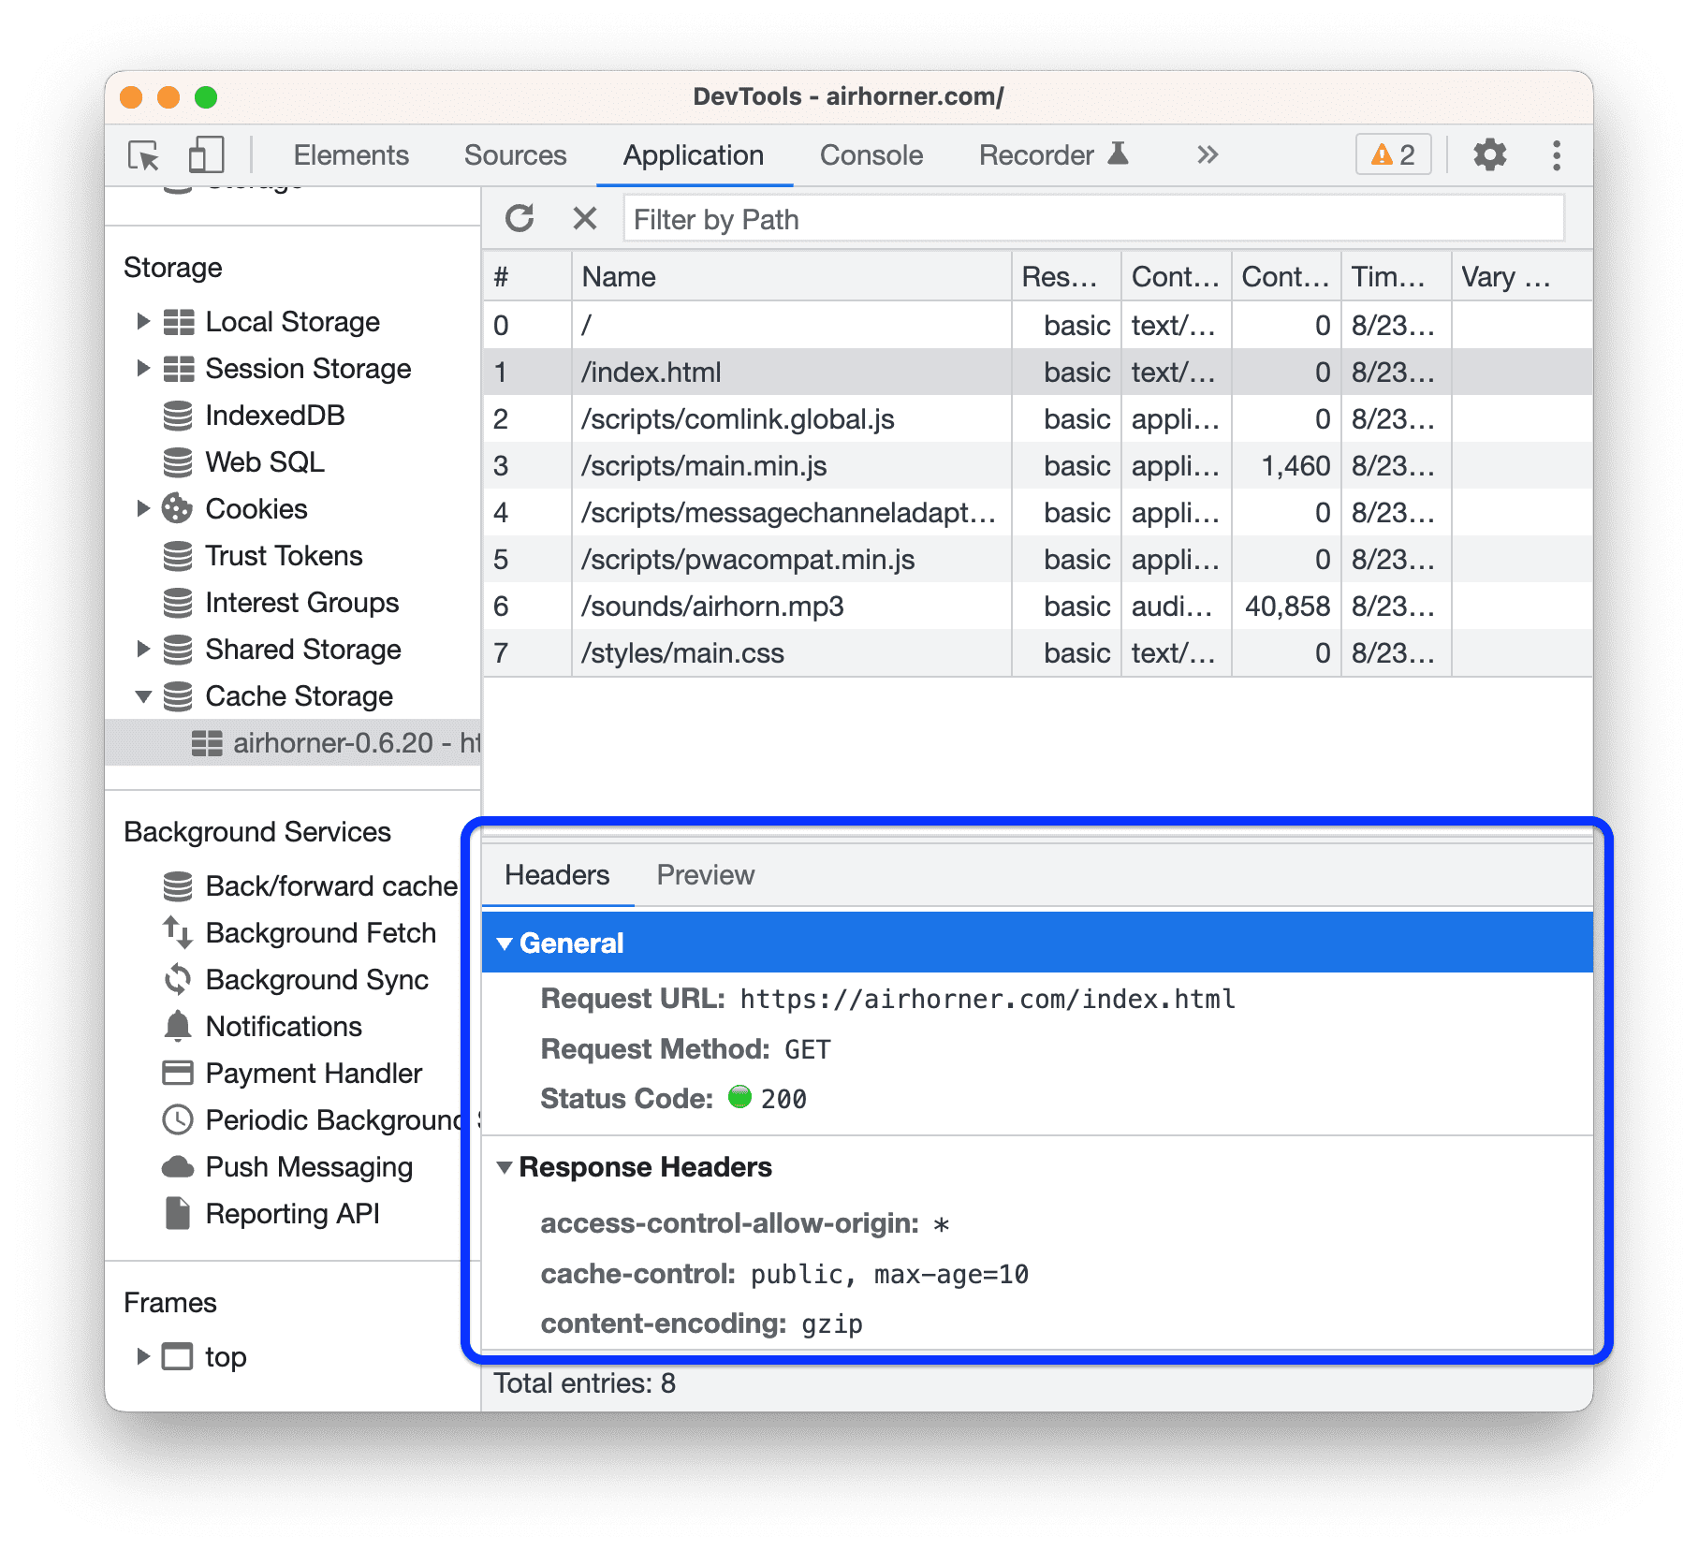Viewport: 1698px width, 1550px height.
Task: Click the clear filter X icon
Action: point(585,218)
